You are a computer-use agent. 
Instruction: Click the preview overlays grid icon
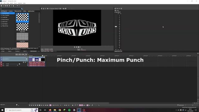click(x=60, y=9)
